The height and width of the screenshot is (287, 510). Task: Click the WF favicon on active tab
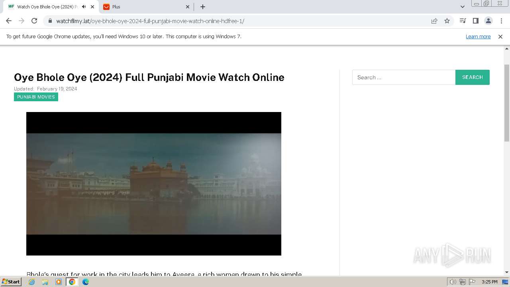coord(11,7)
